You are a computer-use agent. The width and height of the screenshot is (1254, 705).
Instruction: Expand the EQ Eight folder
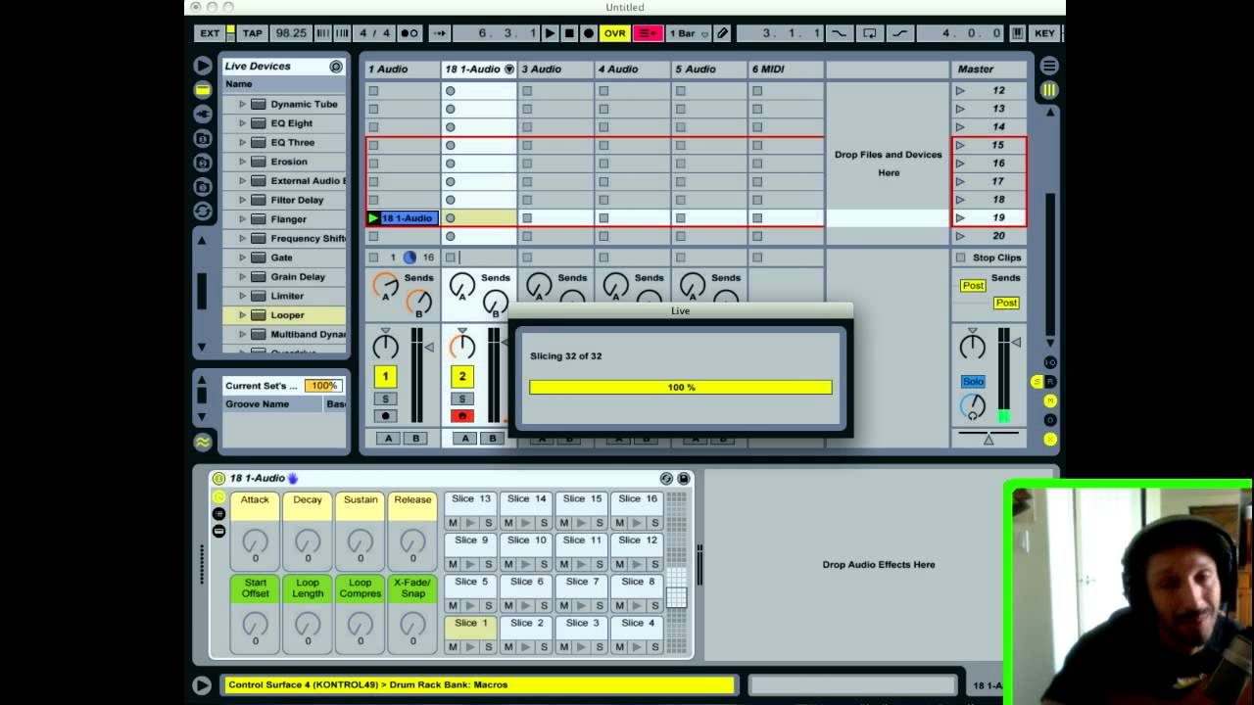(x=242, y=123)
